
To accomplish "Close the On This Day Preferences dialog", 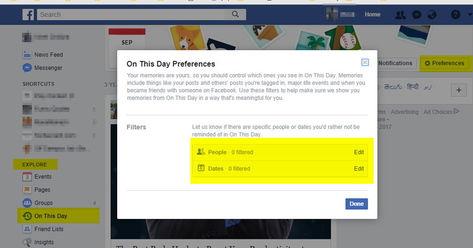I will click(365, 62).
